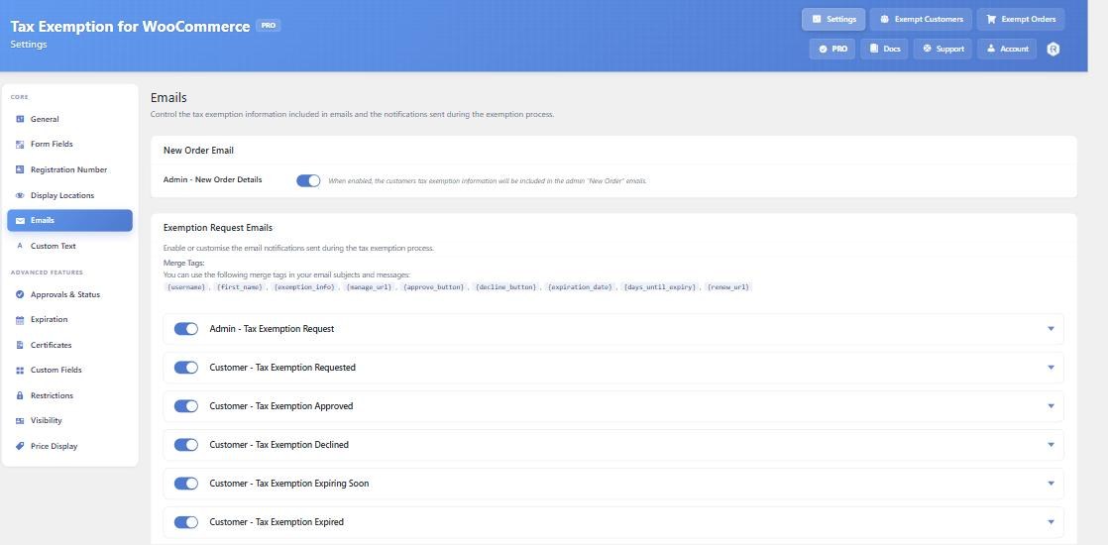Screen dimensions: 1108x545
Task: Expand Customer - Tax Exemption Requested arrow
Action: tap(1051, 368)
